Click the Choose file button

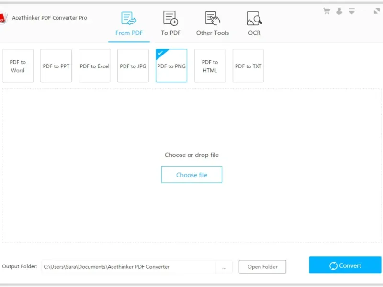(191, 175)
